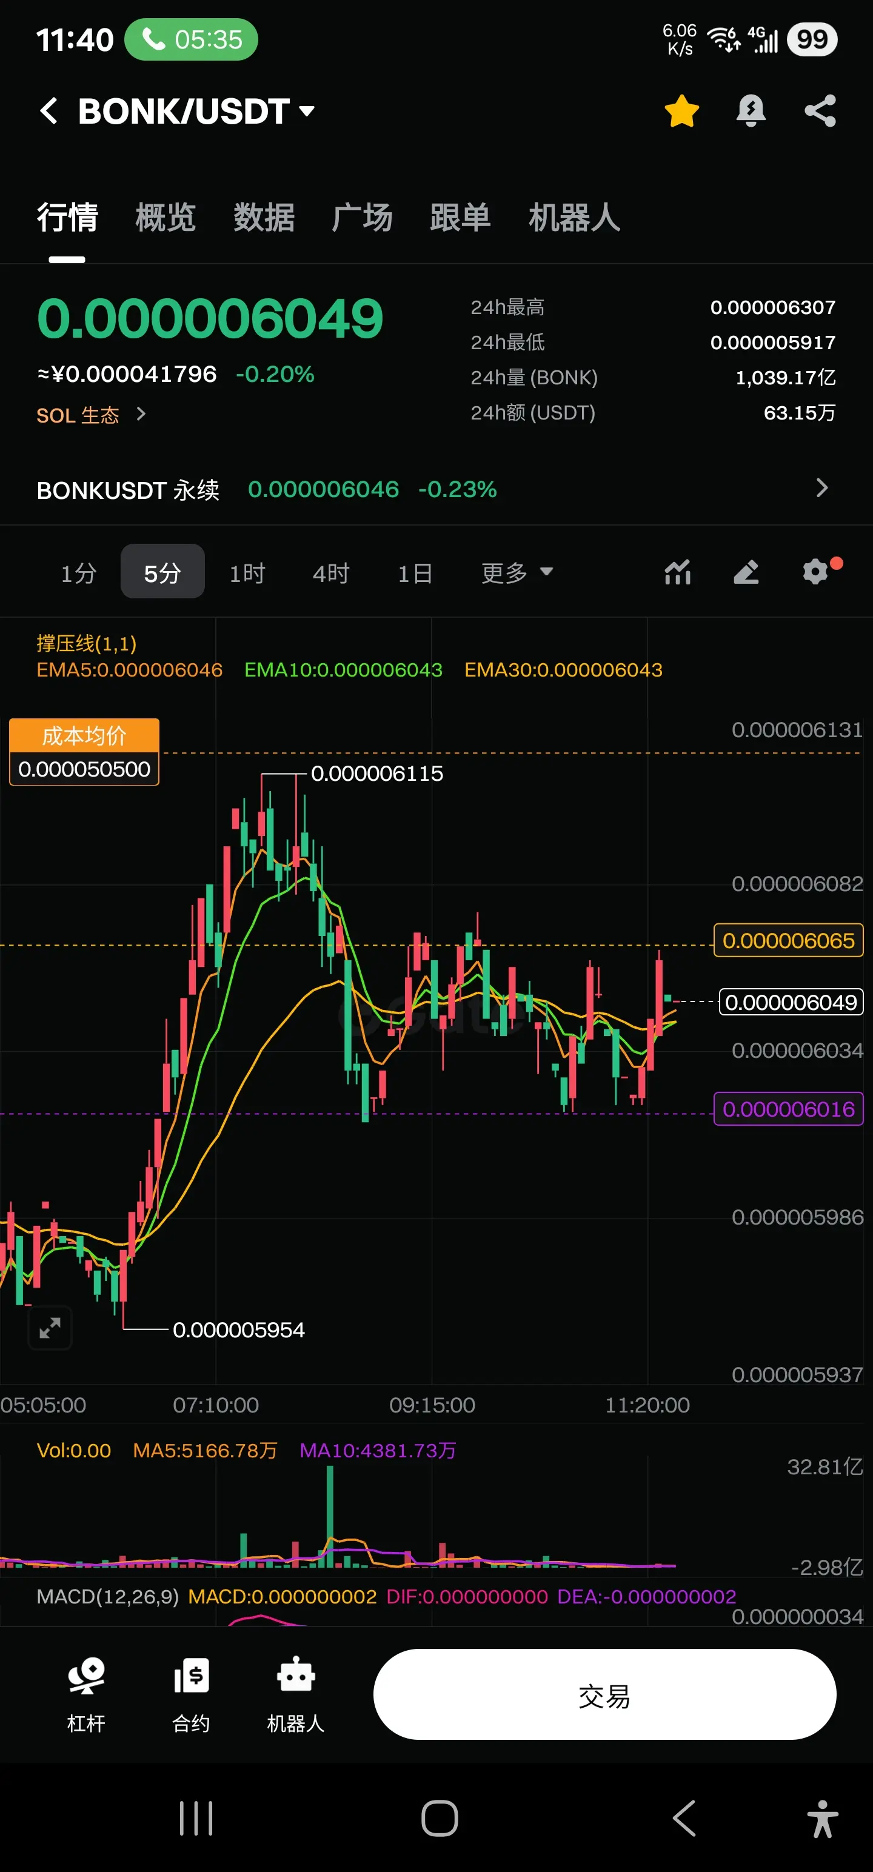Screen dimensions: 873x1872
Task: Tap the MA10 volume average label
Action: tap(378, 1451)
